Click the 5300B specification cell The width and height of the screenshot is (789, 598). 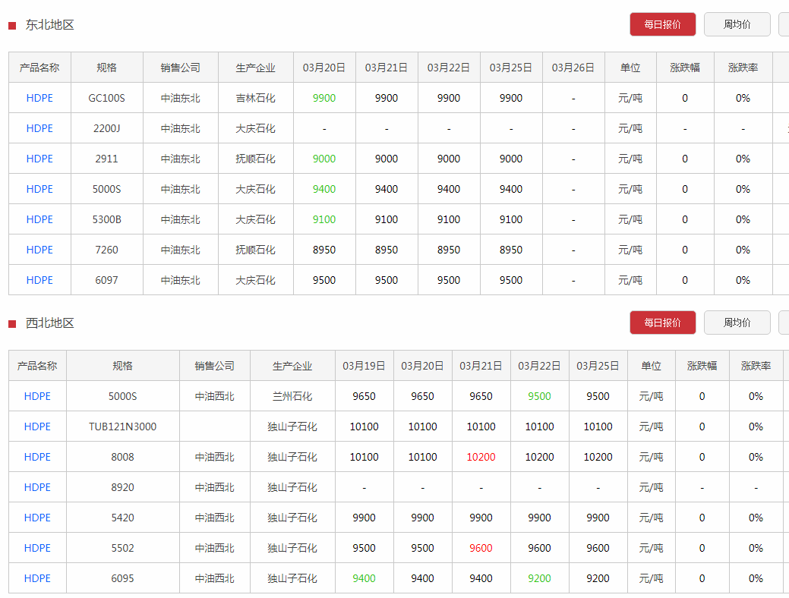[106, 219]
